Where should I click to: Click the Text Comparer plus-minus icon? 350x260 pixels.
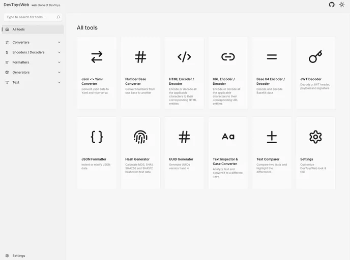coord(272,137)
